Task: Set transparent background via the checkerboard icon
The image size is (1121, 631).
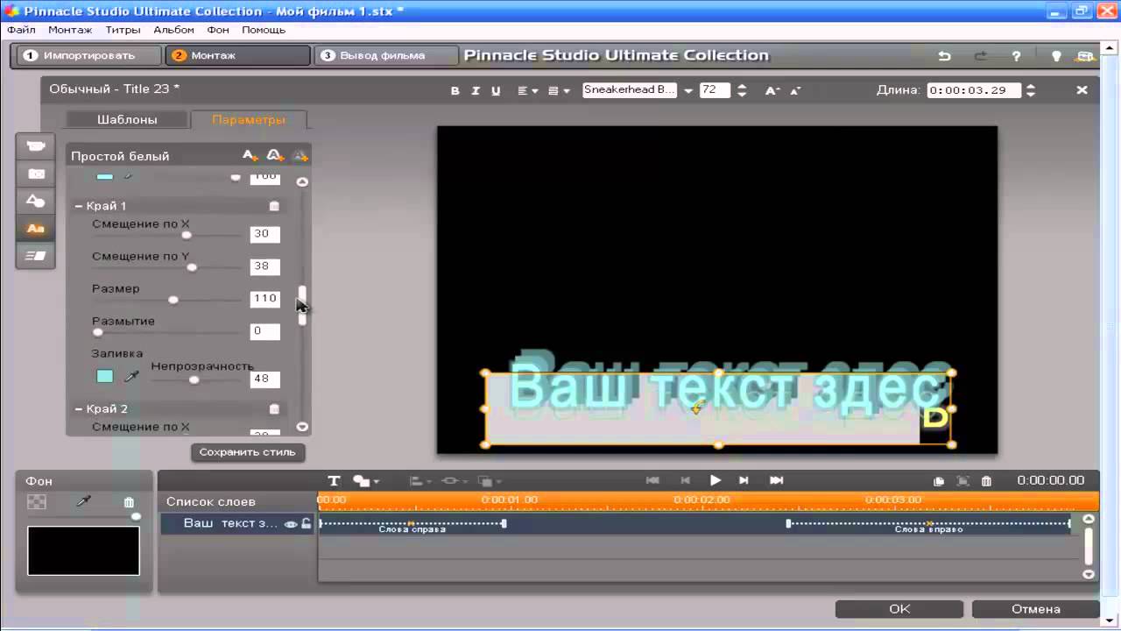Action: (x=37, y=502)
